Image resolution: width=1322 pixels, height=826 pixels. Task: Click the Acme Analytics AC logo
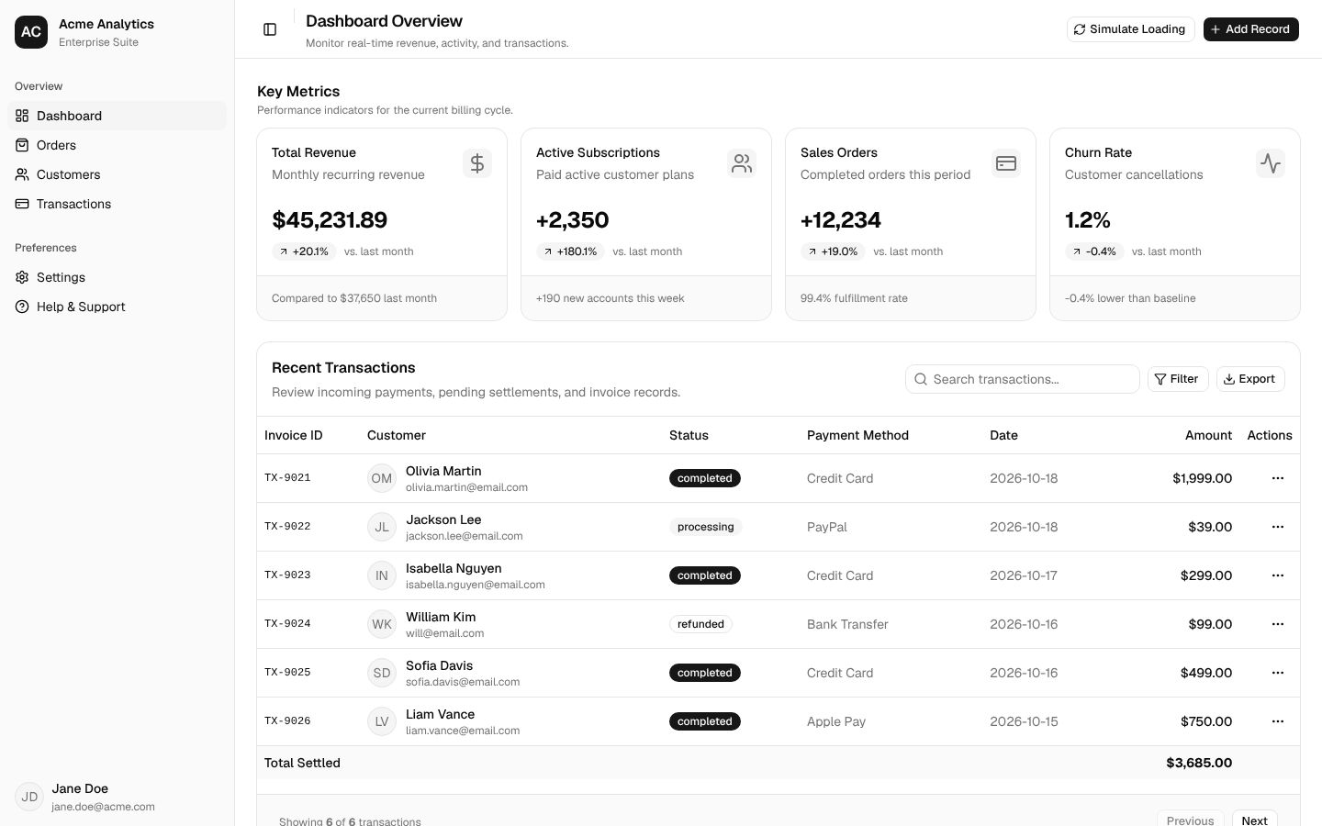(x=31, y=32)
